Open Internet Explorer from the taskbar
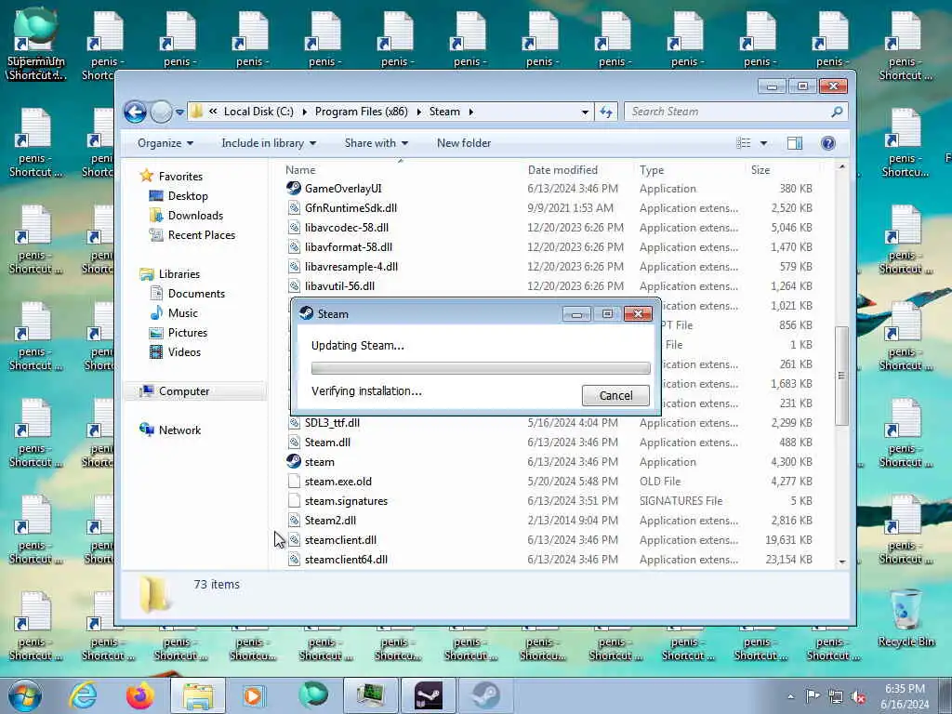 pos(82,695)
